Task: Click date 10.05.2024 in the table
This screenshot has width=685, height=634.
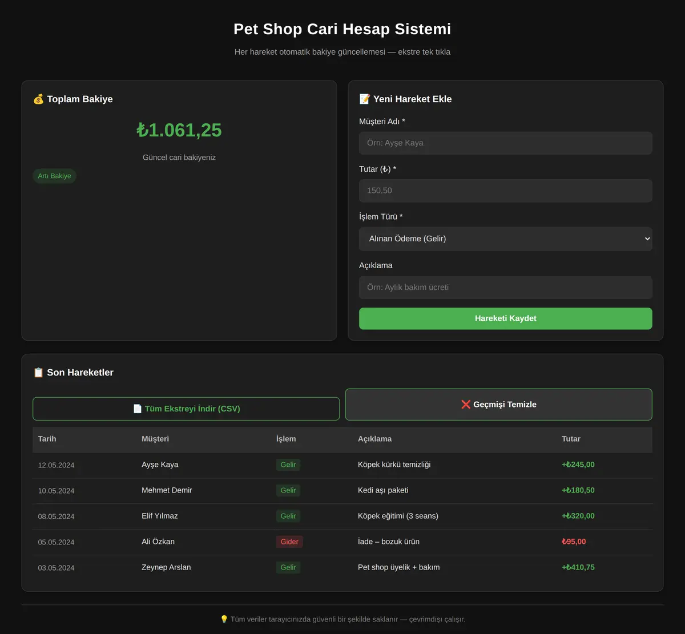Action: click(x=56, y=491)
